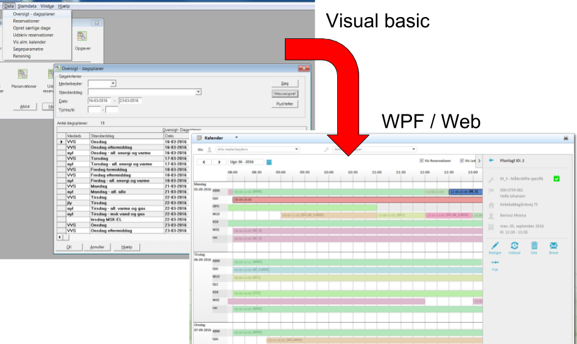577x344 pixels.
Task: Click the Ryd felter button
Action: click(x=285, y=104)
